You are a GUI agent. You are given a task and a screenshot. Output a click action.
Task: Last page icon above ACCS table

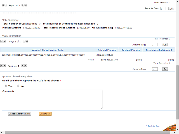click(x=27, y=41)
